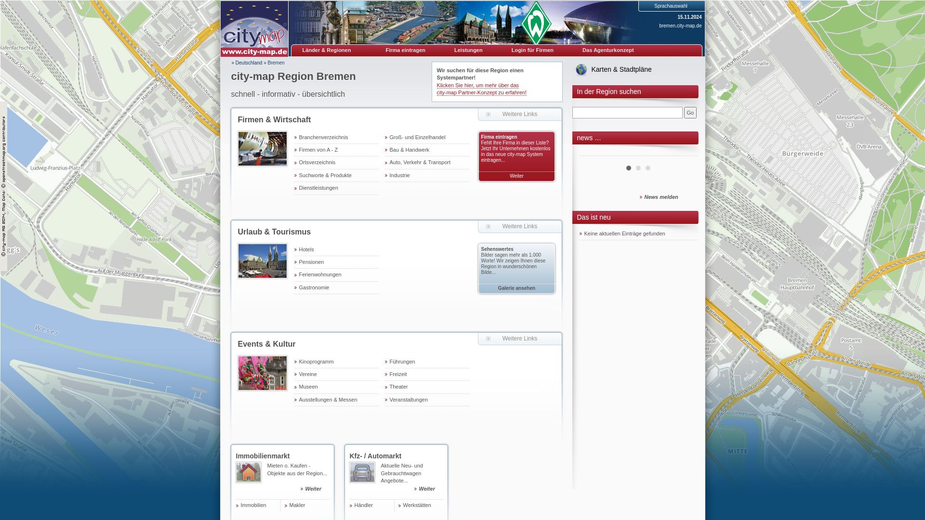Open the Auto, Verkehr & Transport link
Viewport: 925px width, 520px height.
pos(420,162)
